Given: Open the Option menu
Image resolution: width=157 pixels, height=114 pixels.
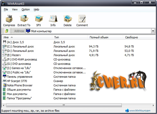Looking at the screenshot, I should 26,10.
